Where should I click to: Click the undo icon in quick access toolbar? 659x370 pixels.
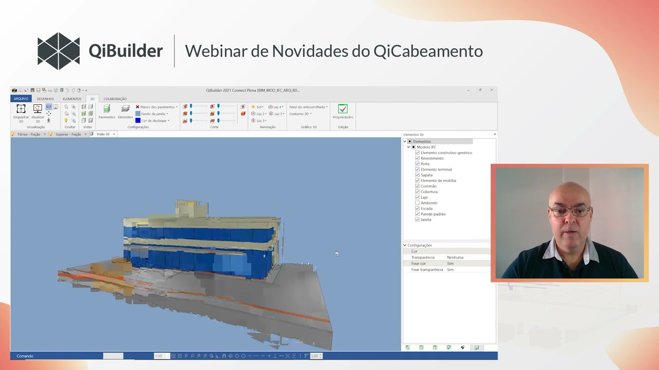coord(67,90)
